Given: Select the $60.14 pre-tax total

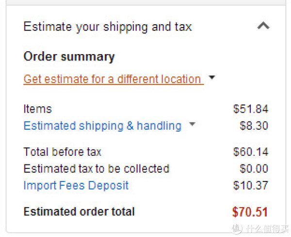Looking at the screenshot, I should coord(251,152).
